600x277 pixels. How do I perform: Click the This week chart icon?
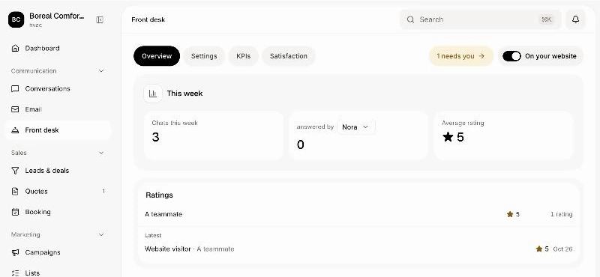153,94
